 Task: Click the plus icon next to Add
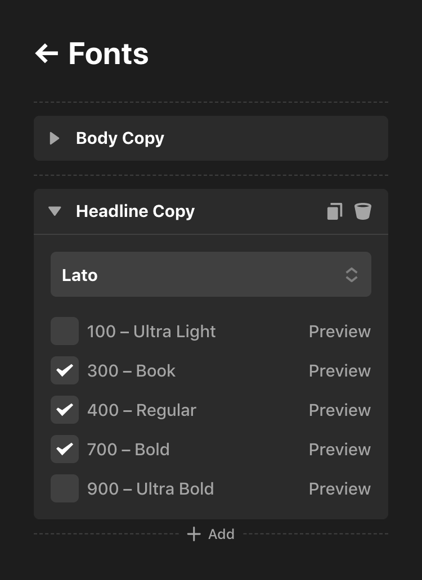(x=194, y=534)
